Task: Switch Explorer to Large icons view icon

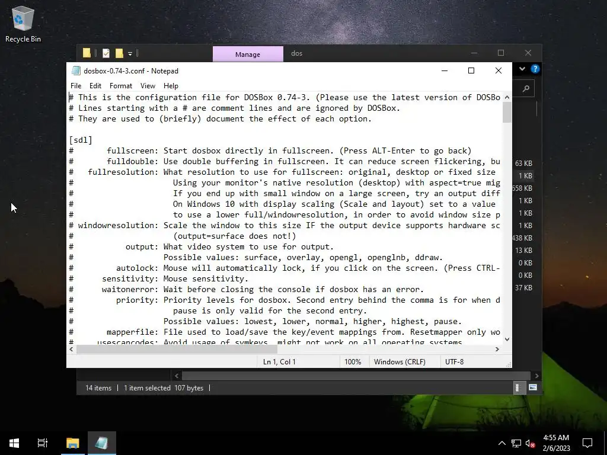Action: (533, 387)
